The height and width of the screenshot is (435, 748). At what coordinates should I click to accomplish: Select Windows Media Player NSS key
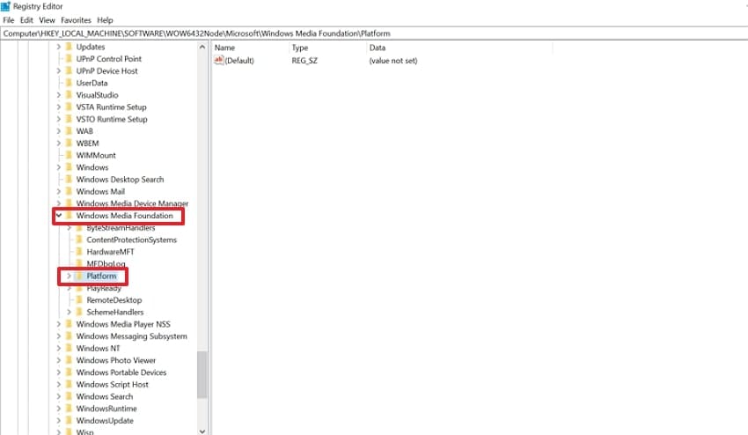click(x=123, y=324)
